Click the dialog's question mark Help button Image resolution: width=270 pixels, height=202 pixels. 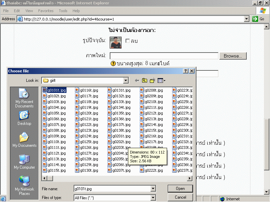point(186,71)
